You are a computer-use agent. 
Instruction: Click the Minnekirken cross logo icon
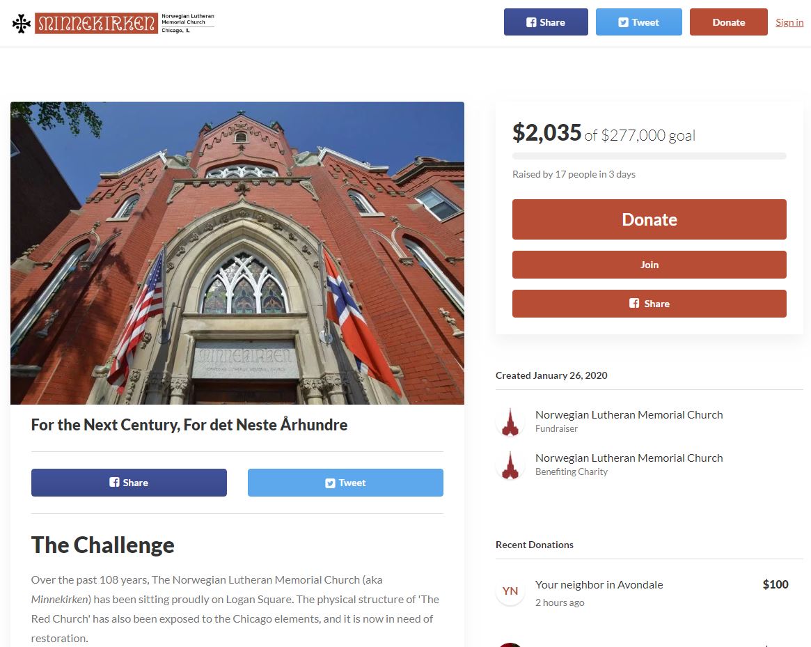pos(21,23)
